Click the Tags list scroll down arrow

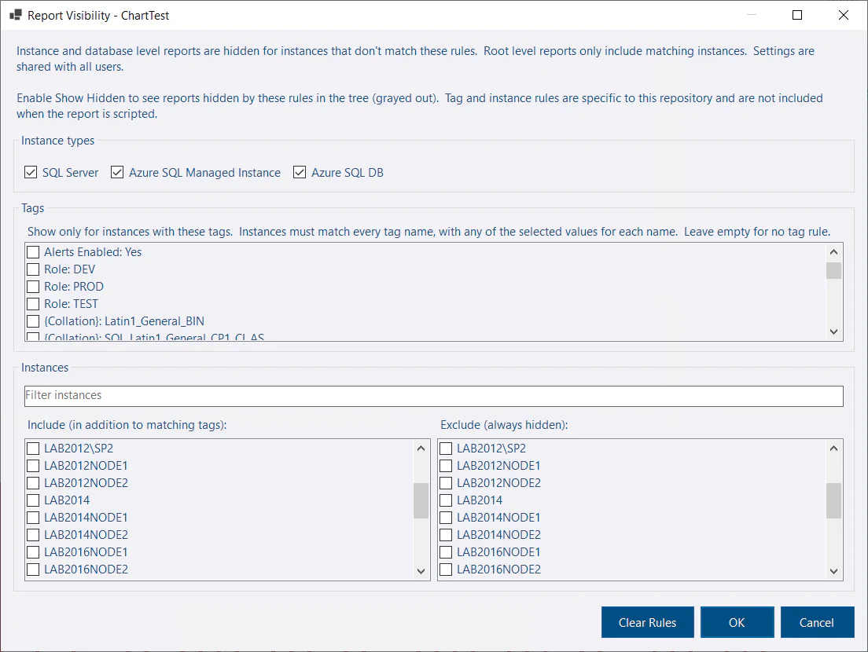(x=833, y=331)
